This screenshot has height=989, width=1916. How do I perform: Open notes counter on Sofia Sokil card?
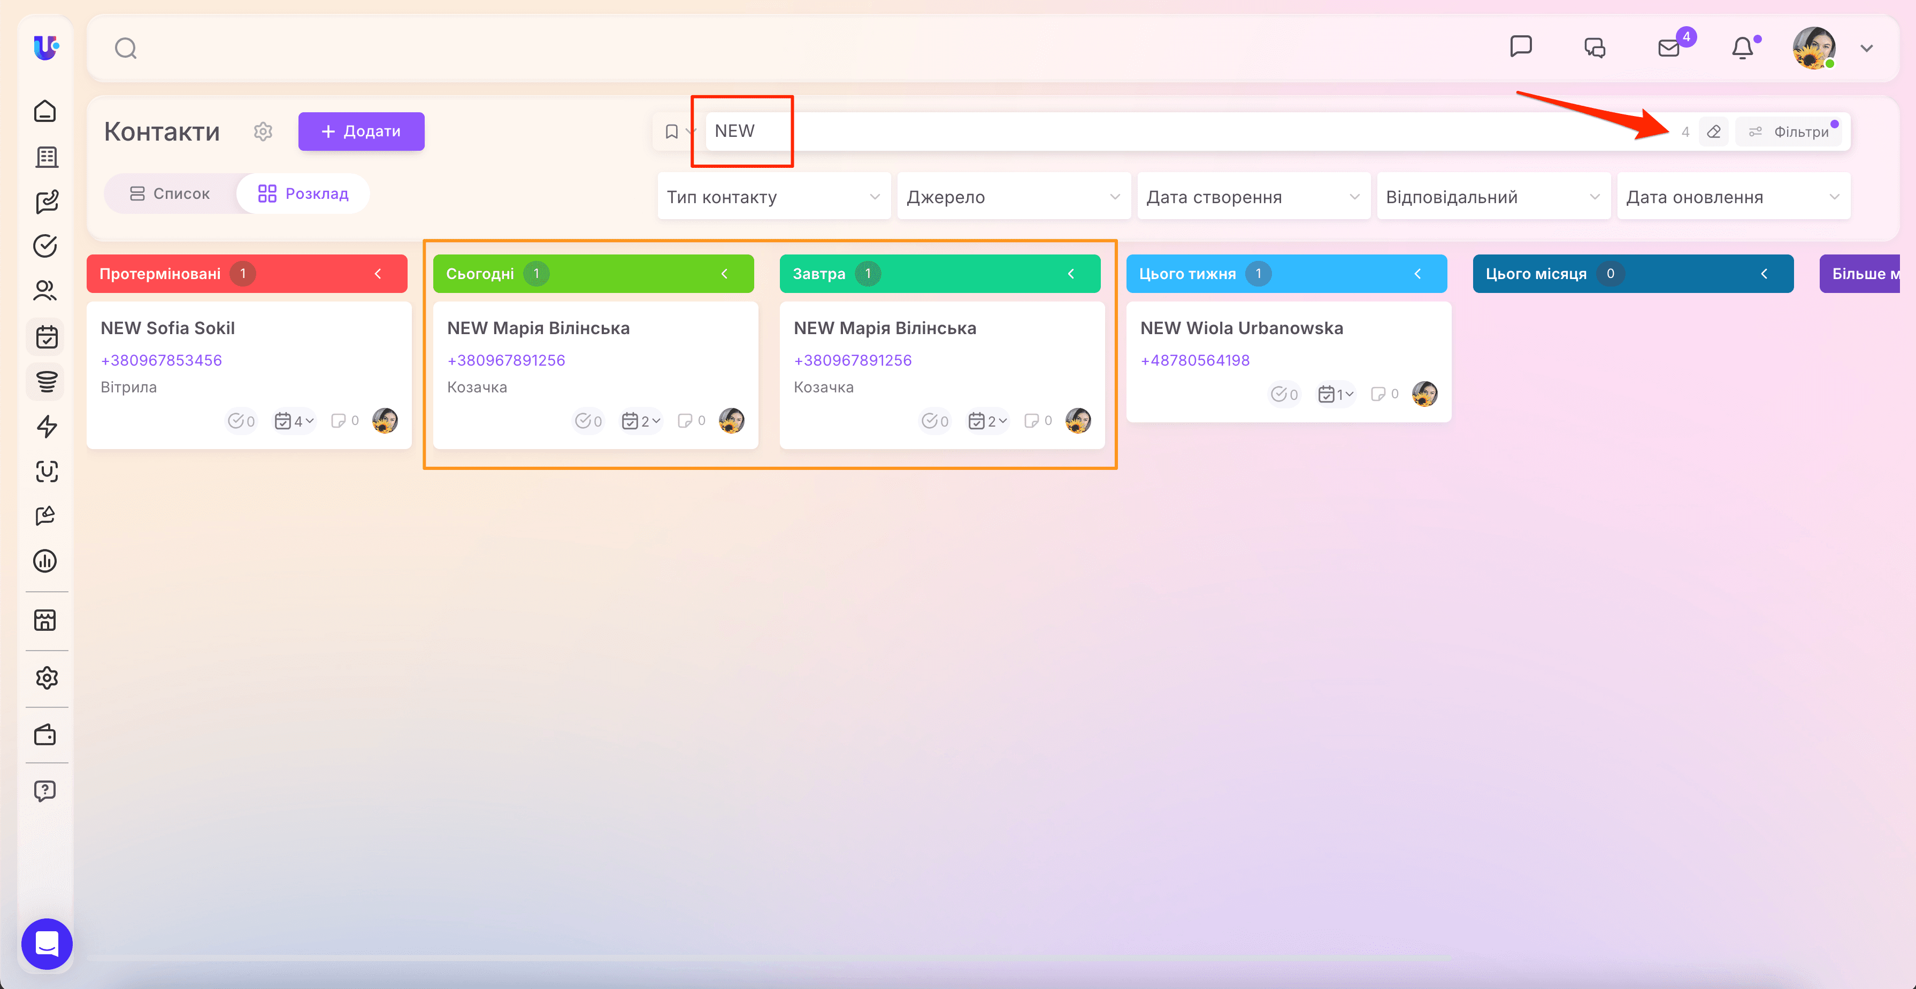click(345, 421)
